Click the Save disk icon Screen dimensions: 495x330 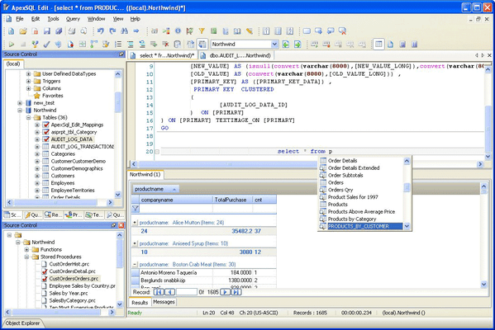(47, 31)
